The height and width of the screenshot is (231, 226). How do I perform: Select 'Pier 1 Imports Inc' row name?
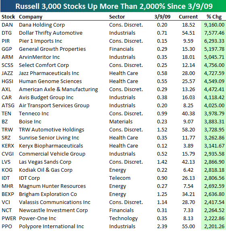click(x=41, y=41)
